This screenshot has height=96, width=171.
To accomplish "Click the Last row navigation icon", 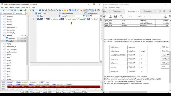I will [46, 10].
